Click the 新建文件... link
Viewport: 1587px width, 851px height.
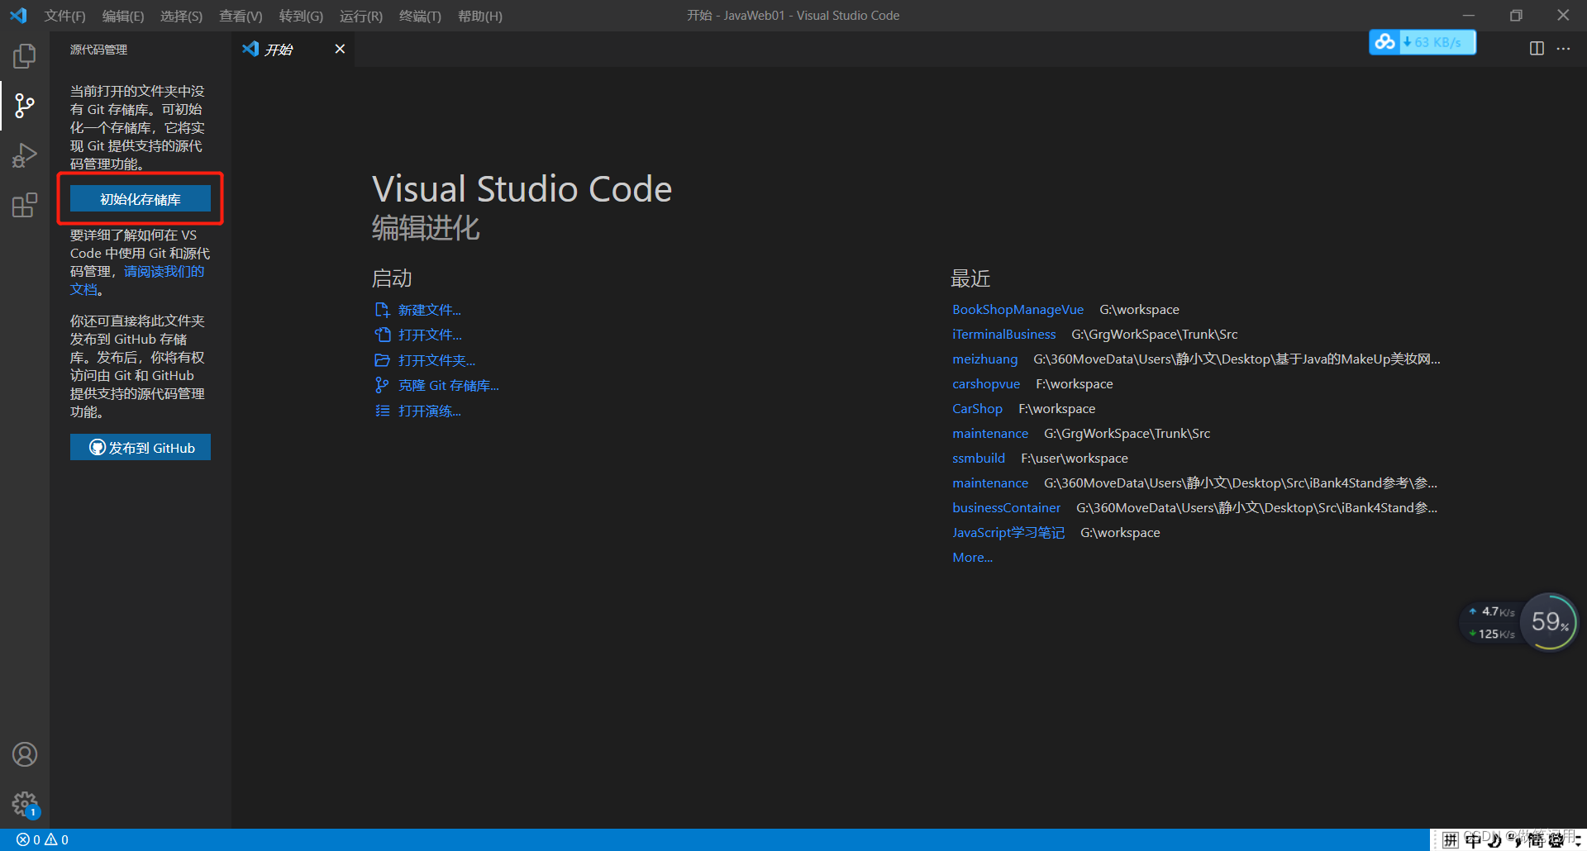point(430,310)
